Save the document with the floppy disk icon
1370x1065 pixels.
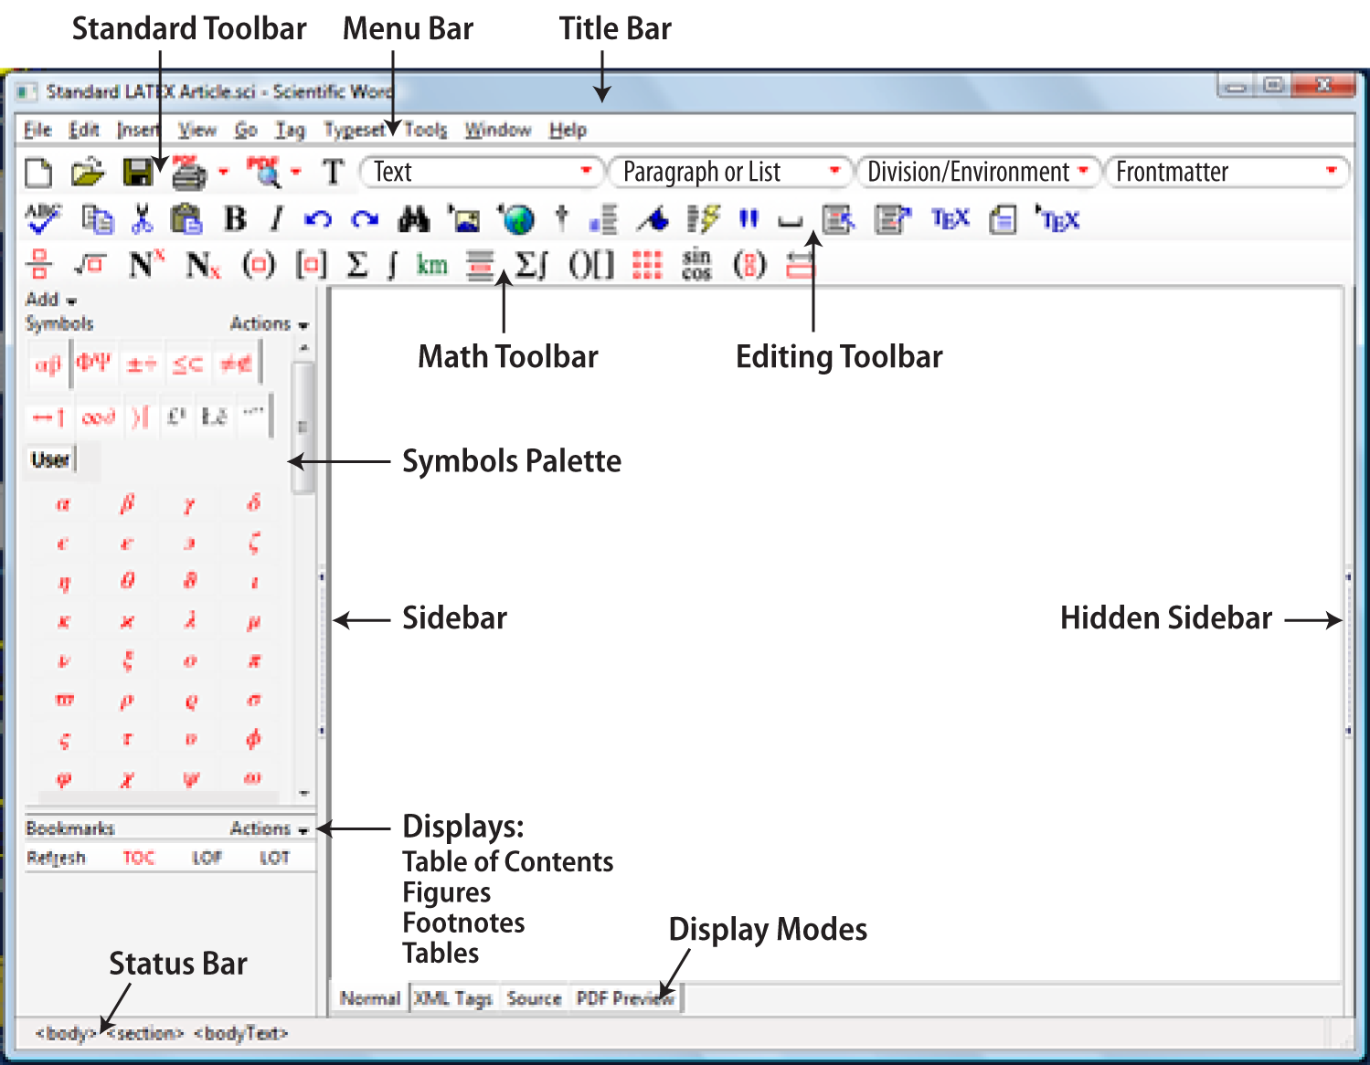coord(138,173)
